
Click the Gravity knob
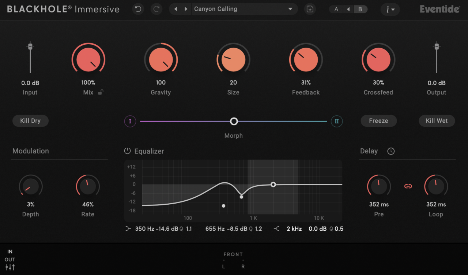[161, 60]
